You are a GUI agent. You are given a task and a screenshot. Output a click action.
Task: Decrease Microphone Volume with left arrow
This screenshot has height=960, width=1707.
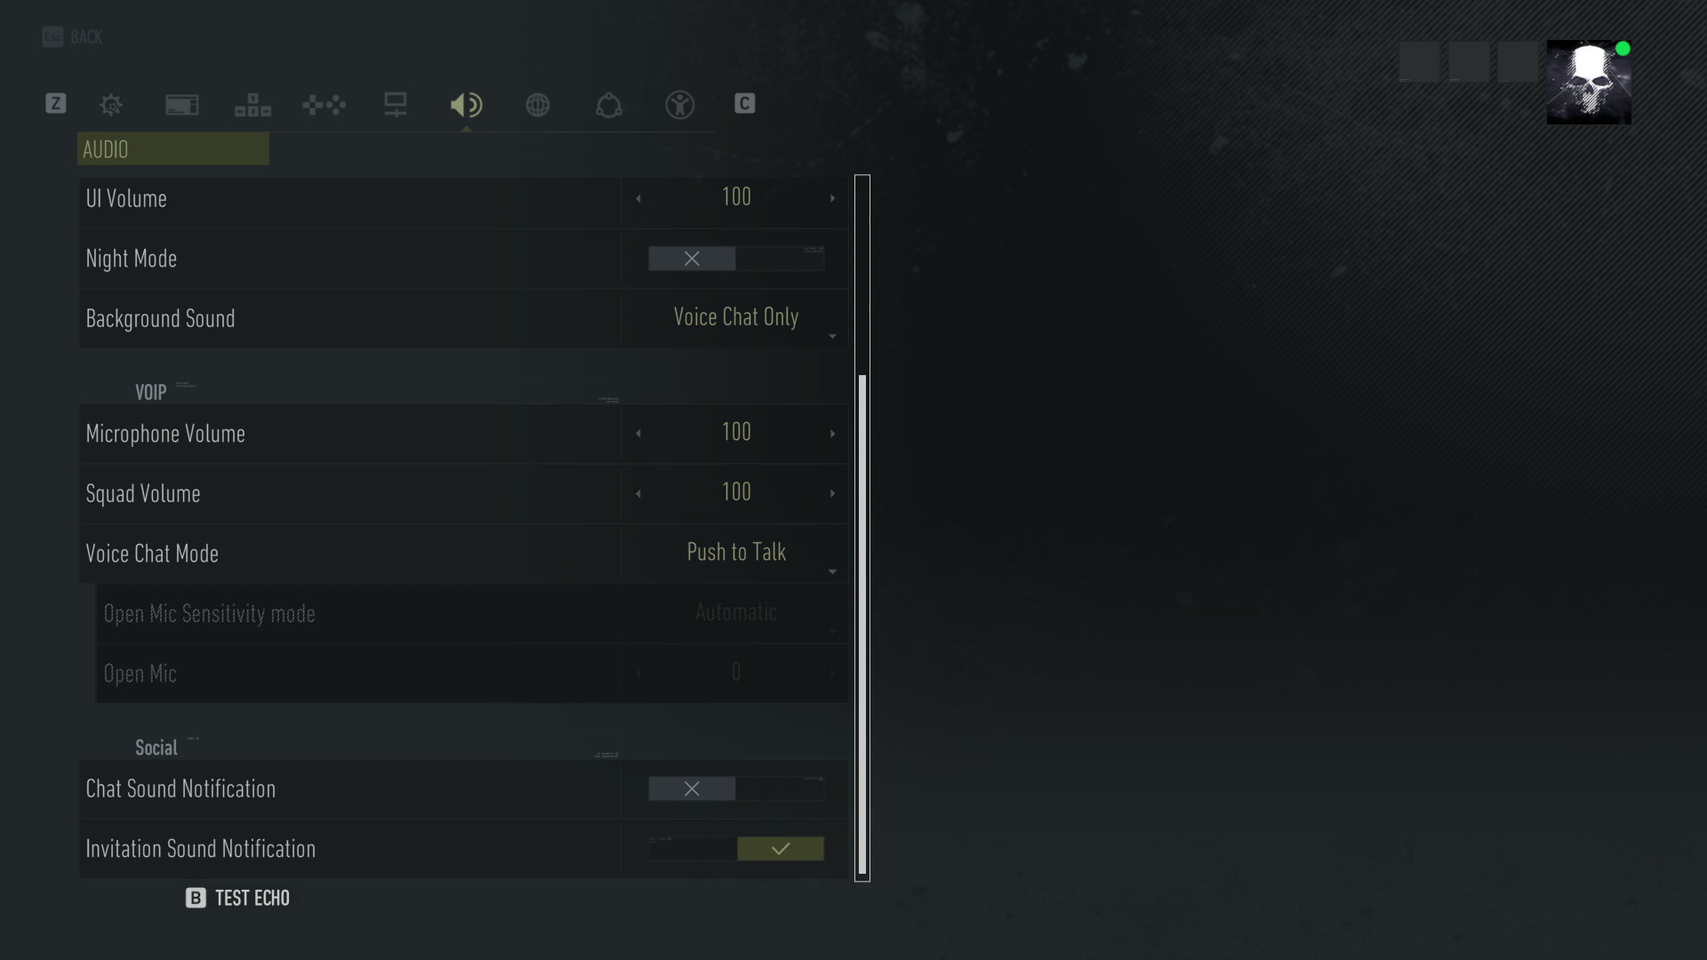[x=637, y=433]
